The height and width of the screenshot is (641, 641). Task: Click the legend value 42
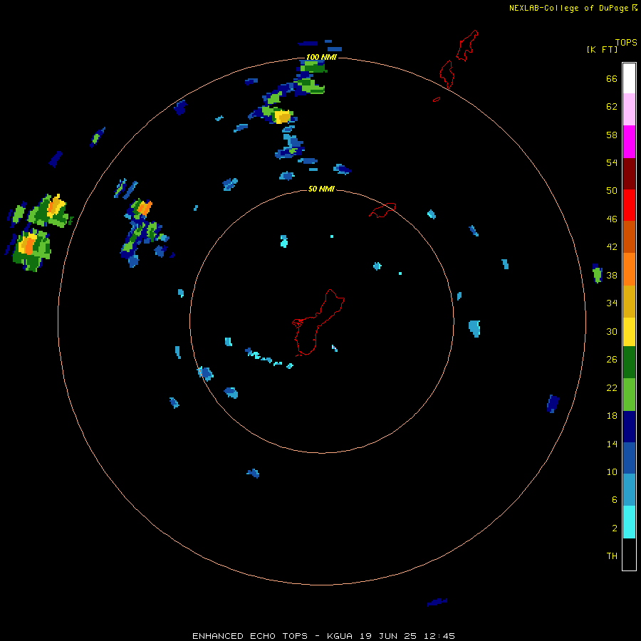[612, 247]
